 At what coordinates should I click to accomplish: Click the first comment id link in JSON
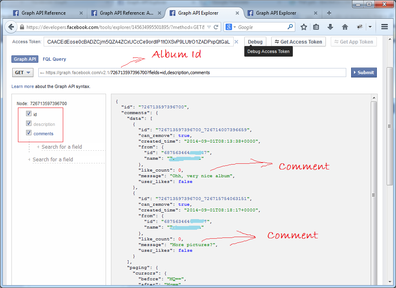(x=204, y=130)
